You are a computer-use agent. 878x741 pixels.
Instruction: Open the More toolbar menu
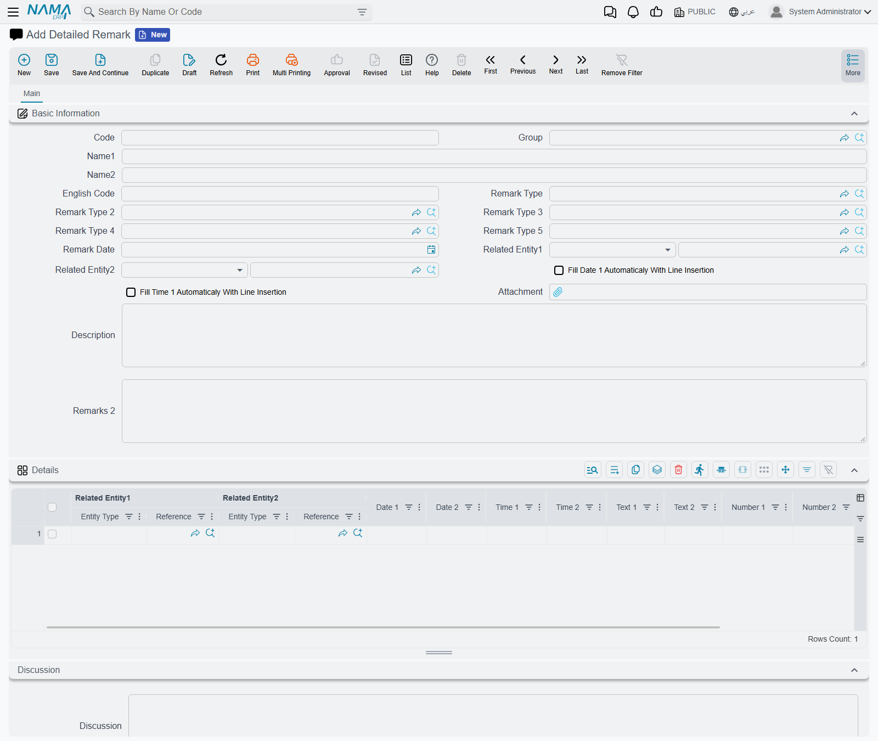coord(853,66)
